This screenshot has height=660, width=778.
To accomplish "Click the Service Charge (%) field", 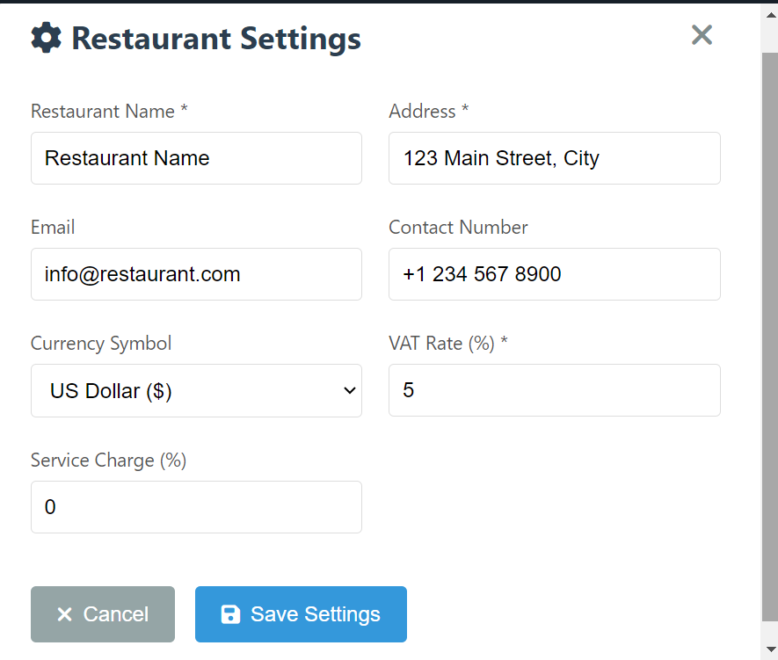I will [196, 507].
